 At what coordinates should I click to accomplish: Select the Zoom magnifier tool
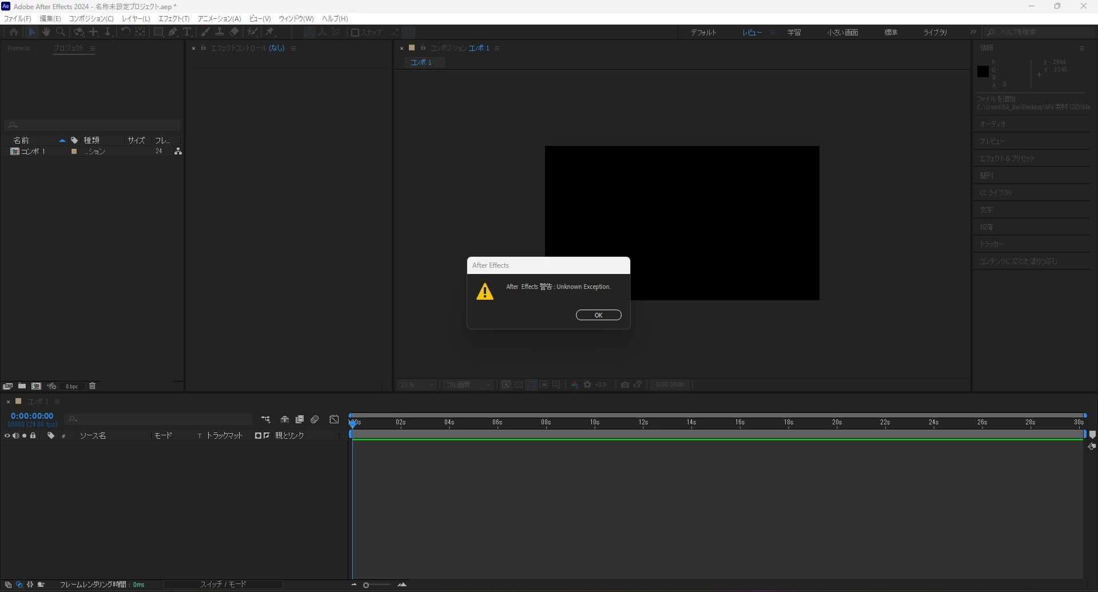61,32
